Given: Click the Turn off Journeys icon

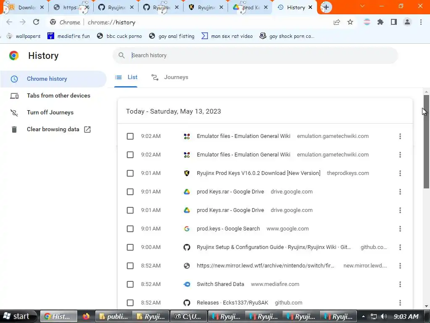Looking at the screenshot, I should point(14,113).
